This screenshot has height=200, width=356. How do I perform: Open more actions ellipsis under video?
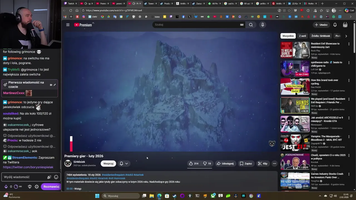point(275,164)
